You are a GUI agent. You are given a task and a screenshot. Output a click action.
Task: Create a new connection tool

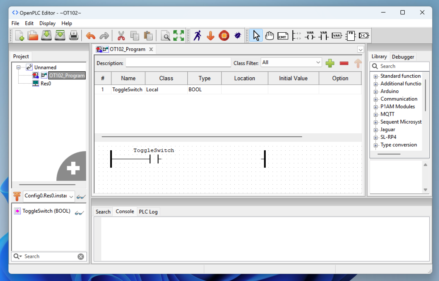(x=364, y=36)
